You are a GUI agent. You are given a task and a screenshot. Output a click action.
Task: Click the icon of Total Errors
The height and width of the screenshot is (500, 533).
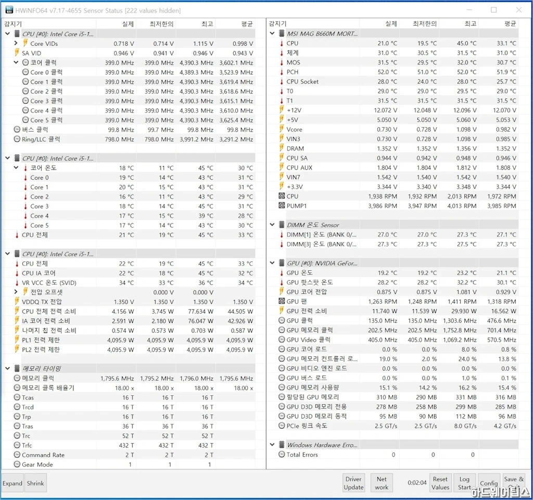[282, 454]
